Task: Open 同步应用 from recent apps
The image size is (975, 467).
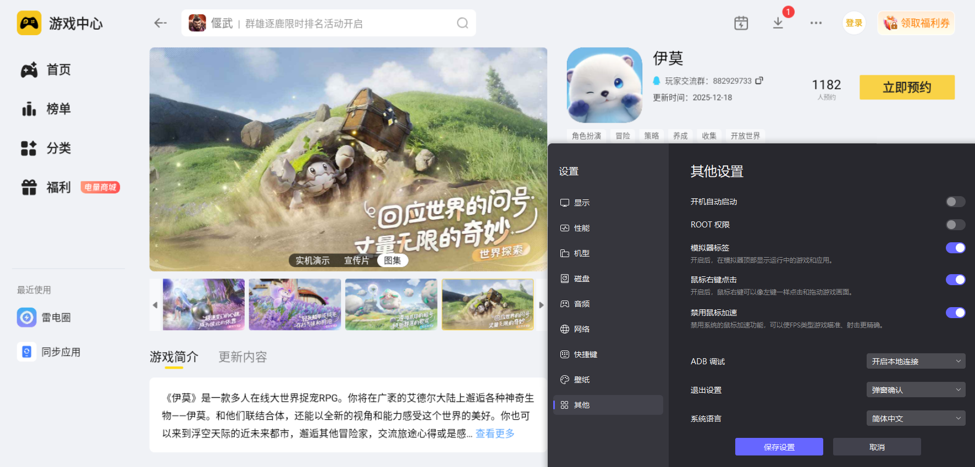Action: [49, 352]
